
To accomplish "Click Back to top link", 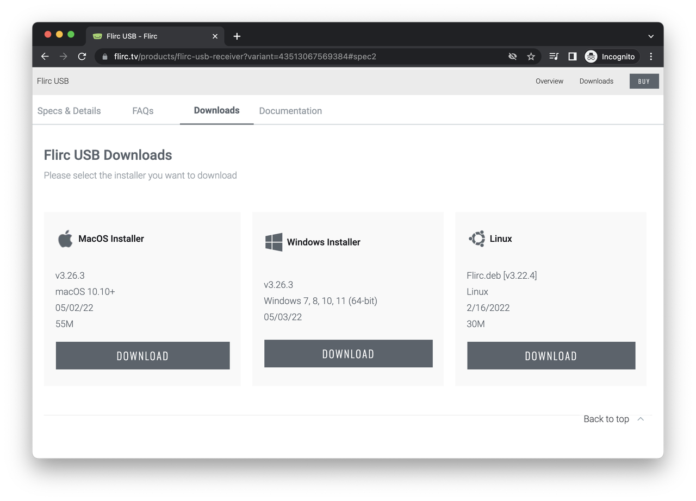I will 606,419.
